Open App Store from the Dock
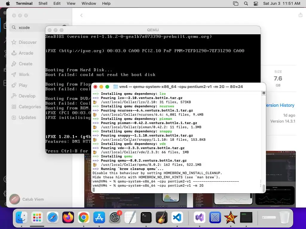Screen dimensions: 306x229 (x=99, y=217)
